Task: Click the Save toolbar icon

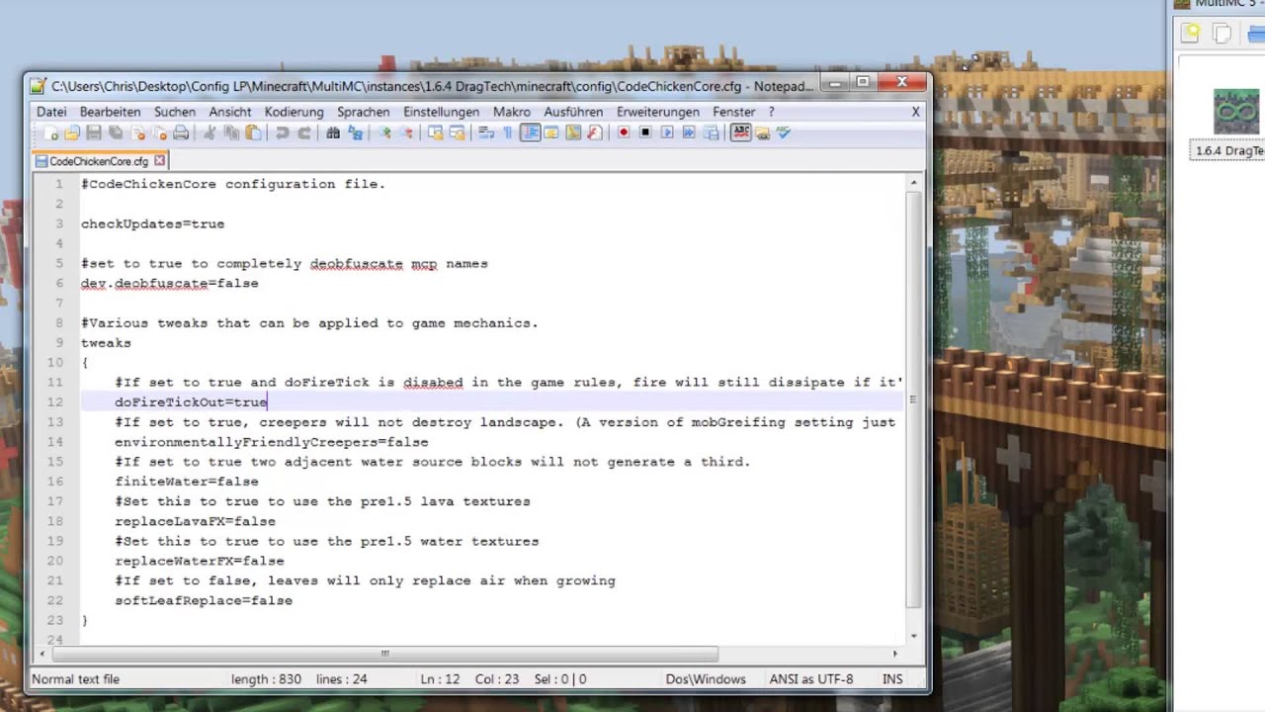Action: [x=94, y=133]
